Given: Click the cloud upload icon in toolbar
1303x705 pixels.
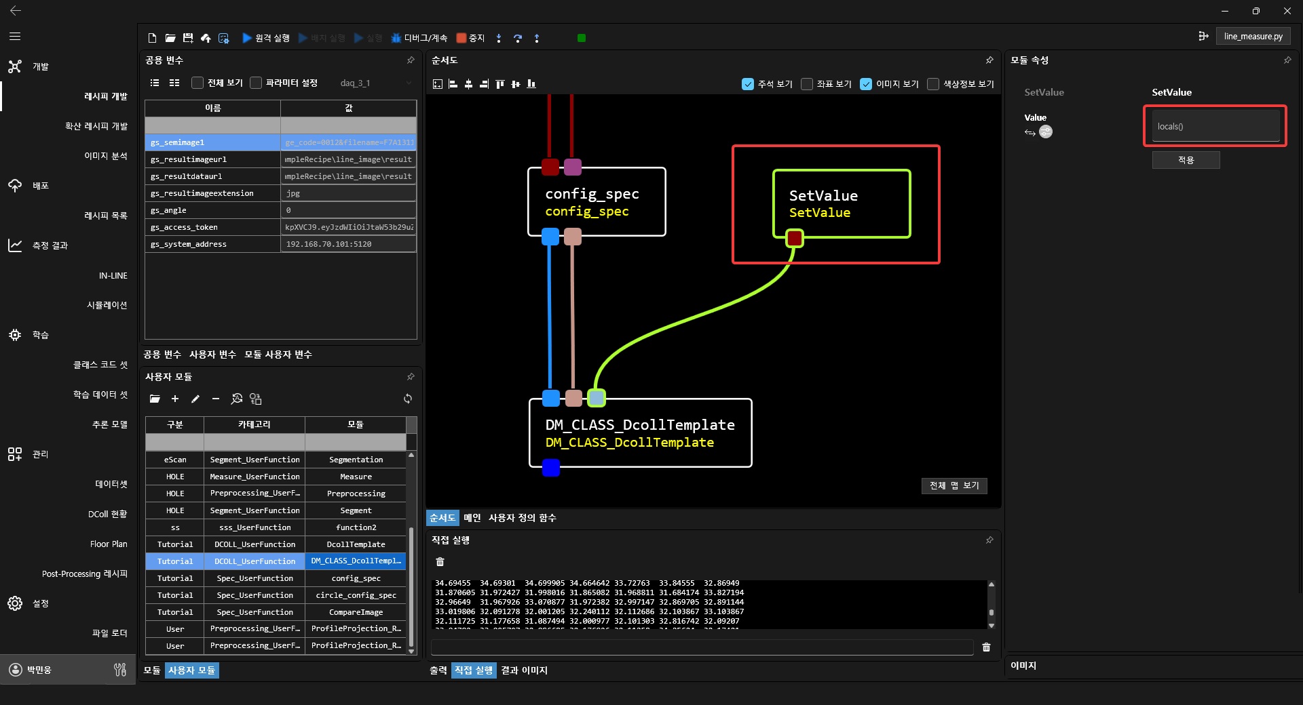Looking at the screenshot, I should point(206,38).
